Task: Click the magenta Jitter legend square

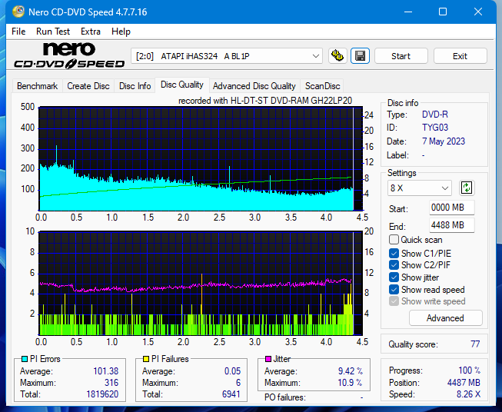Action: (x=268, y=359)
